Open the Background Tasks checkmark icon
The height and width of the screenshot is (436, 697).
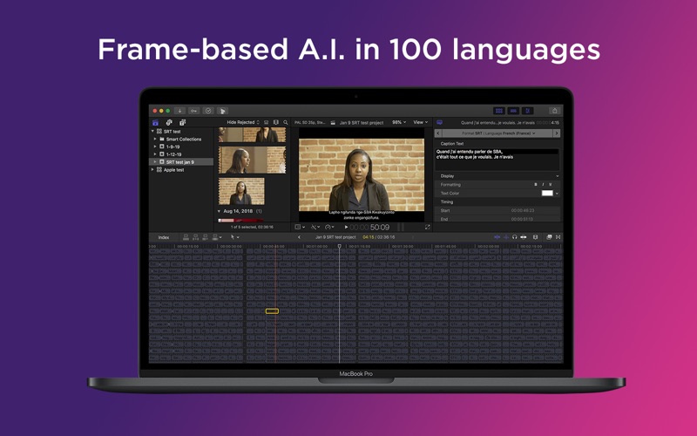coord(208,111)
